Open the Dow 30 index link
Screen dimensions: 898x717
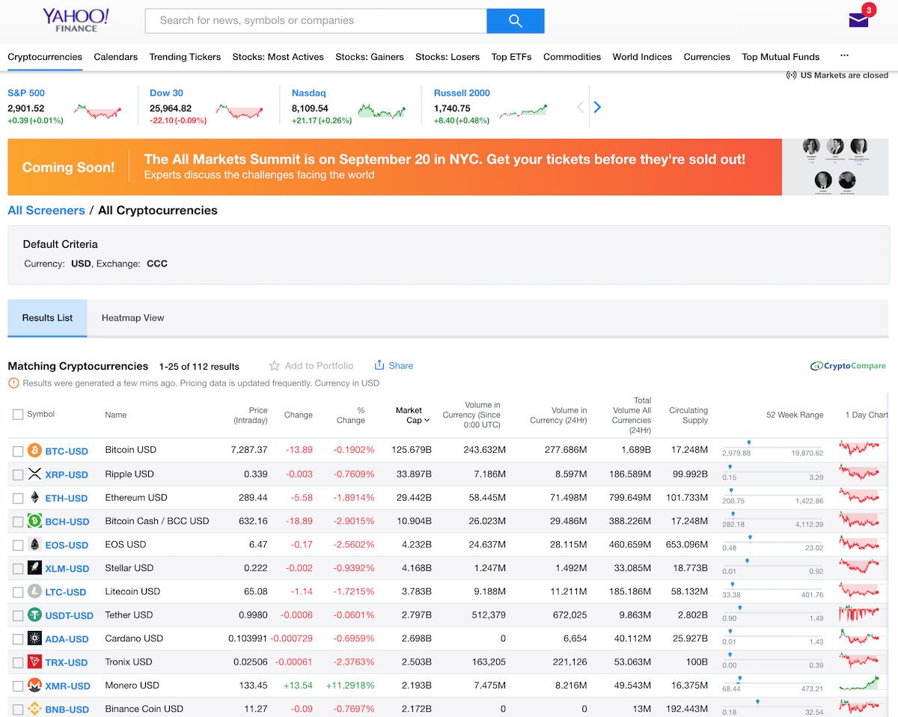tap(166, 93)
